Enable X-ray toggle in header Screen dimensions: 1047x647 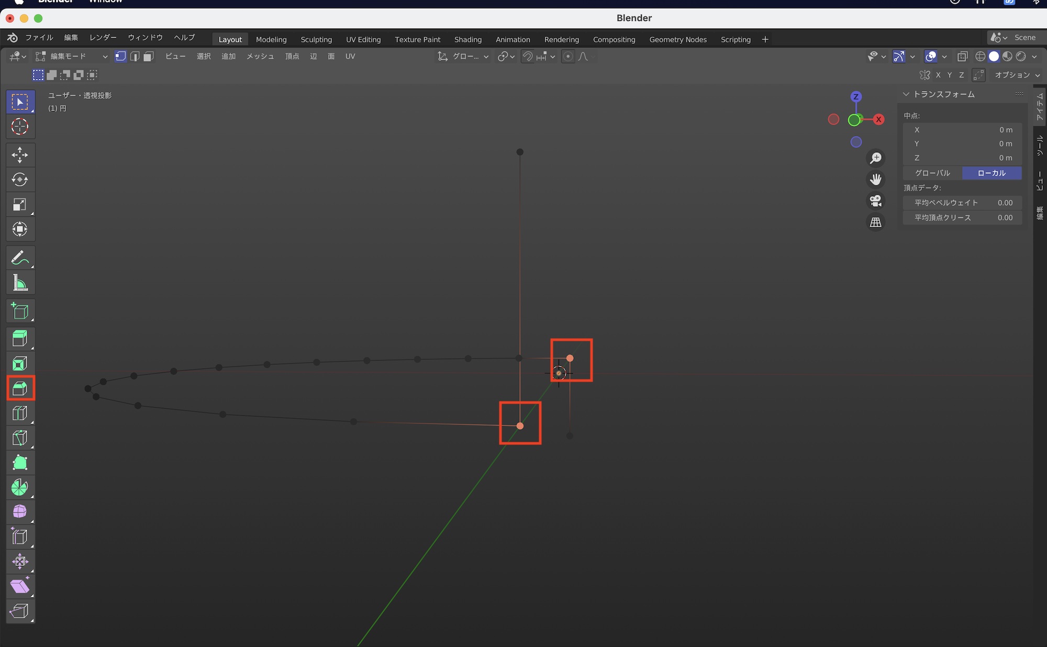click(962, 57)
